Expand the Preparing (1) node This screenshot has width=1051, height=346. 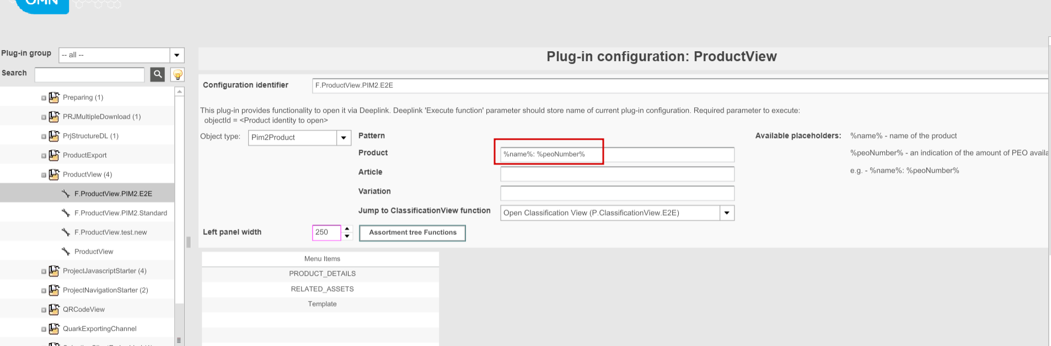pyautogui.click(x=44, y=98)
